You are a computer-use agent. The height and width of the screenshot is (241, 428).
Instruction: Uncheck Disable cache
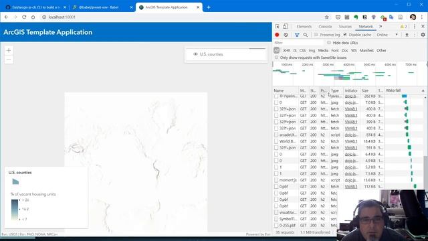click(x=345, y=35)
